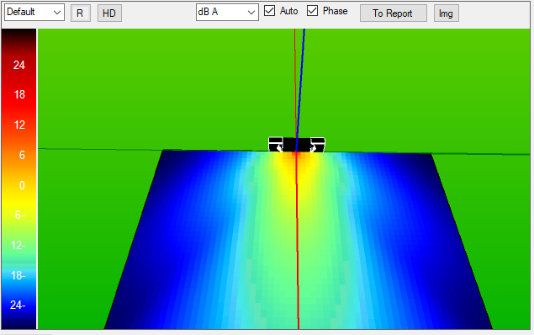Screen dimensions: 534x335
Task: Click the scale label 0
Action: 22,185
